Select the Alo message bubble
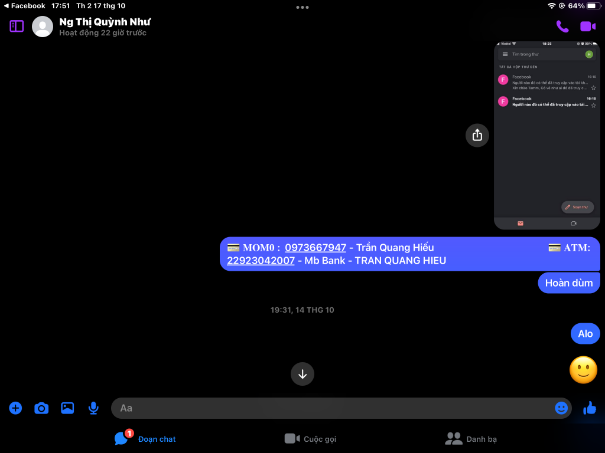Image resolution: width=605 pixels, height=453 pixels. pyautogui.click(x=586, y=334)
